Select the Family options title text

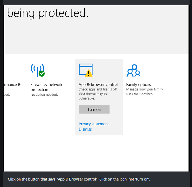139,85
